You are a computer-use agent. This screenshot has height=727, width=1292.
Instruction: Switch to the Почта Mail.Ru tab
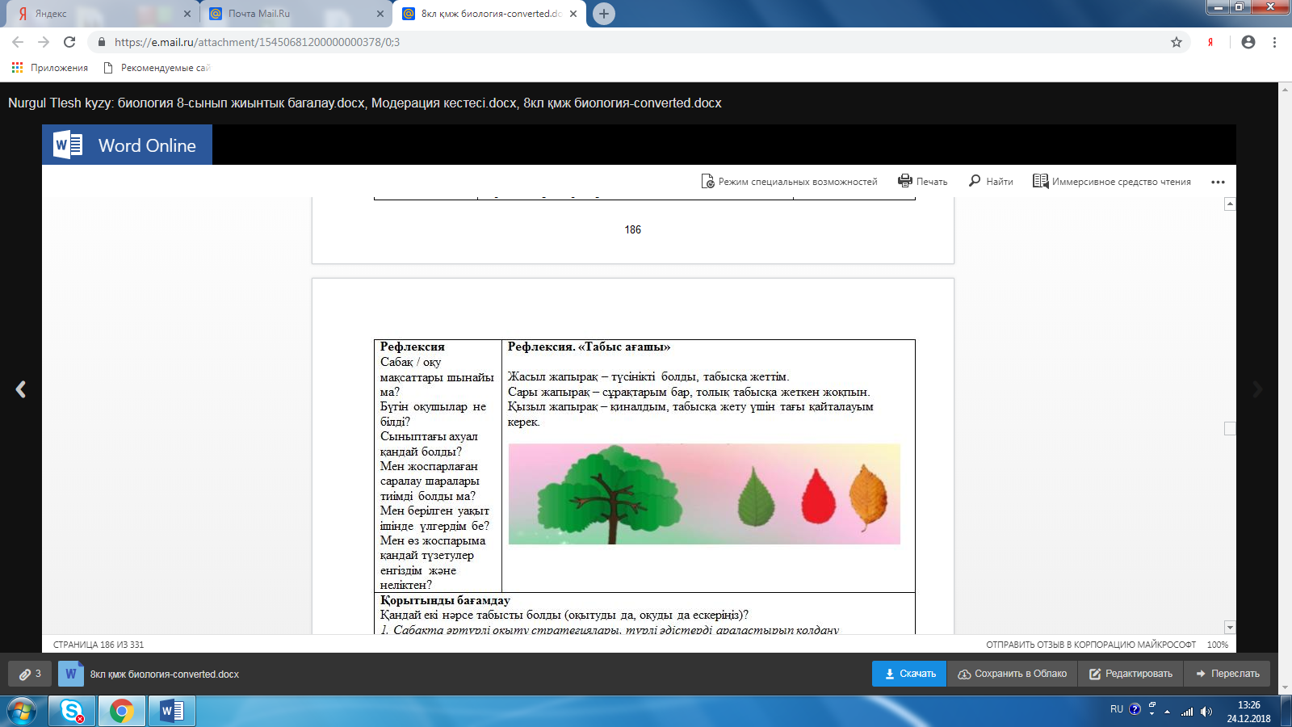click(x=296, y=14)
